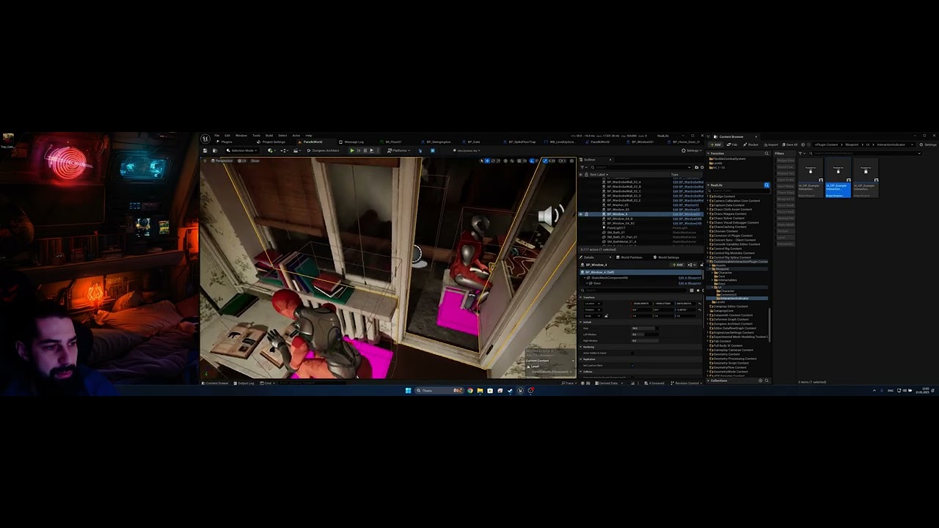Switch to the World Settings tab

[667, 257]
